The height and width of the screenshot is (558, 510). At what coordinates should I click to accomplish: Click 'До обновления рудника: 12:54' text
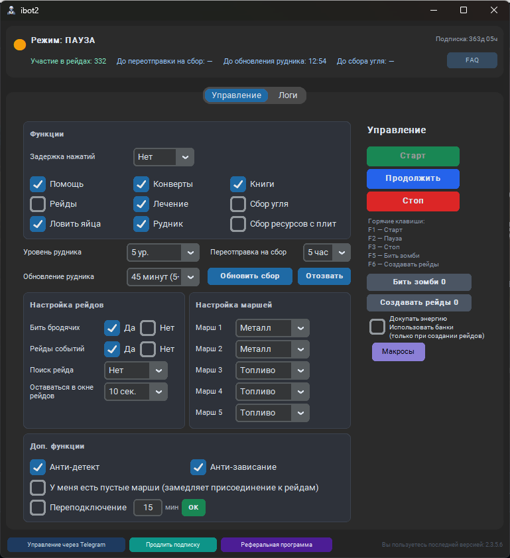click(275, 61)
